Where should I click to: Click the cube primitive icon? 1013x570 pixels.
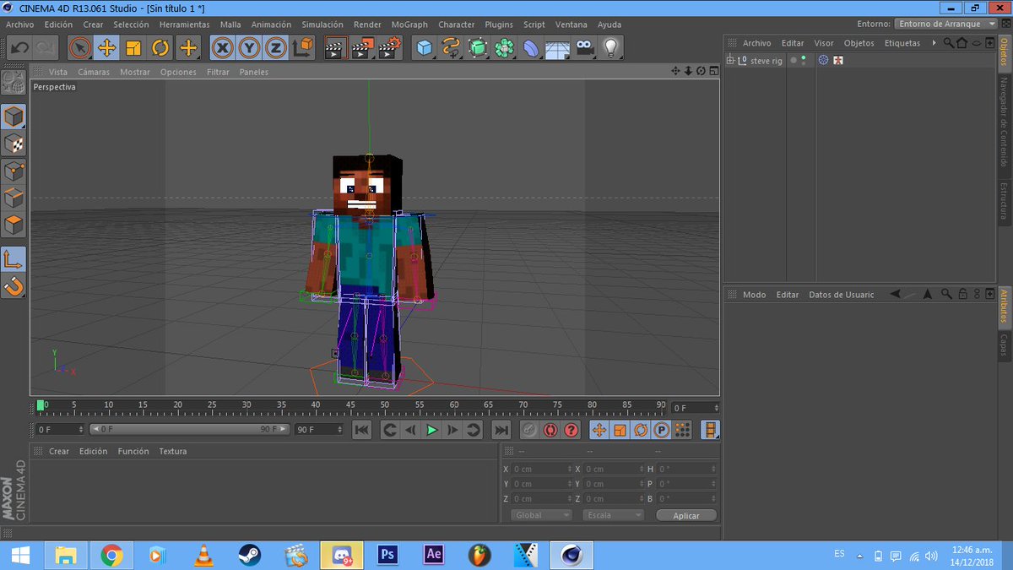pos(423,48)
